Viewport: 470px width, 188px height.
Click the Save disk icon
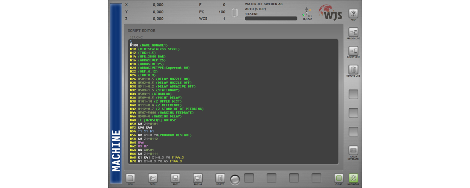[x=175, y=178]
